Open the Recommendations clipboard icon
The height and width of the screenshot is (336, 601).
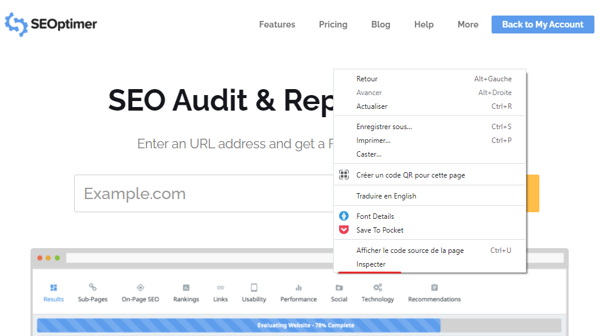click(x=434, y=288)
